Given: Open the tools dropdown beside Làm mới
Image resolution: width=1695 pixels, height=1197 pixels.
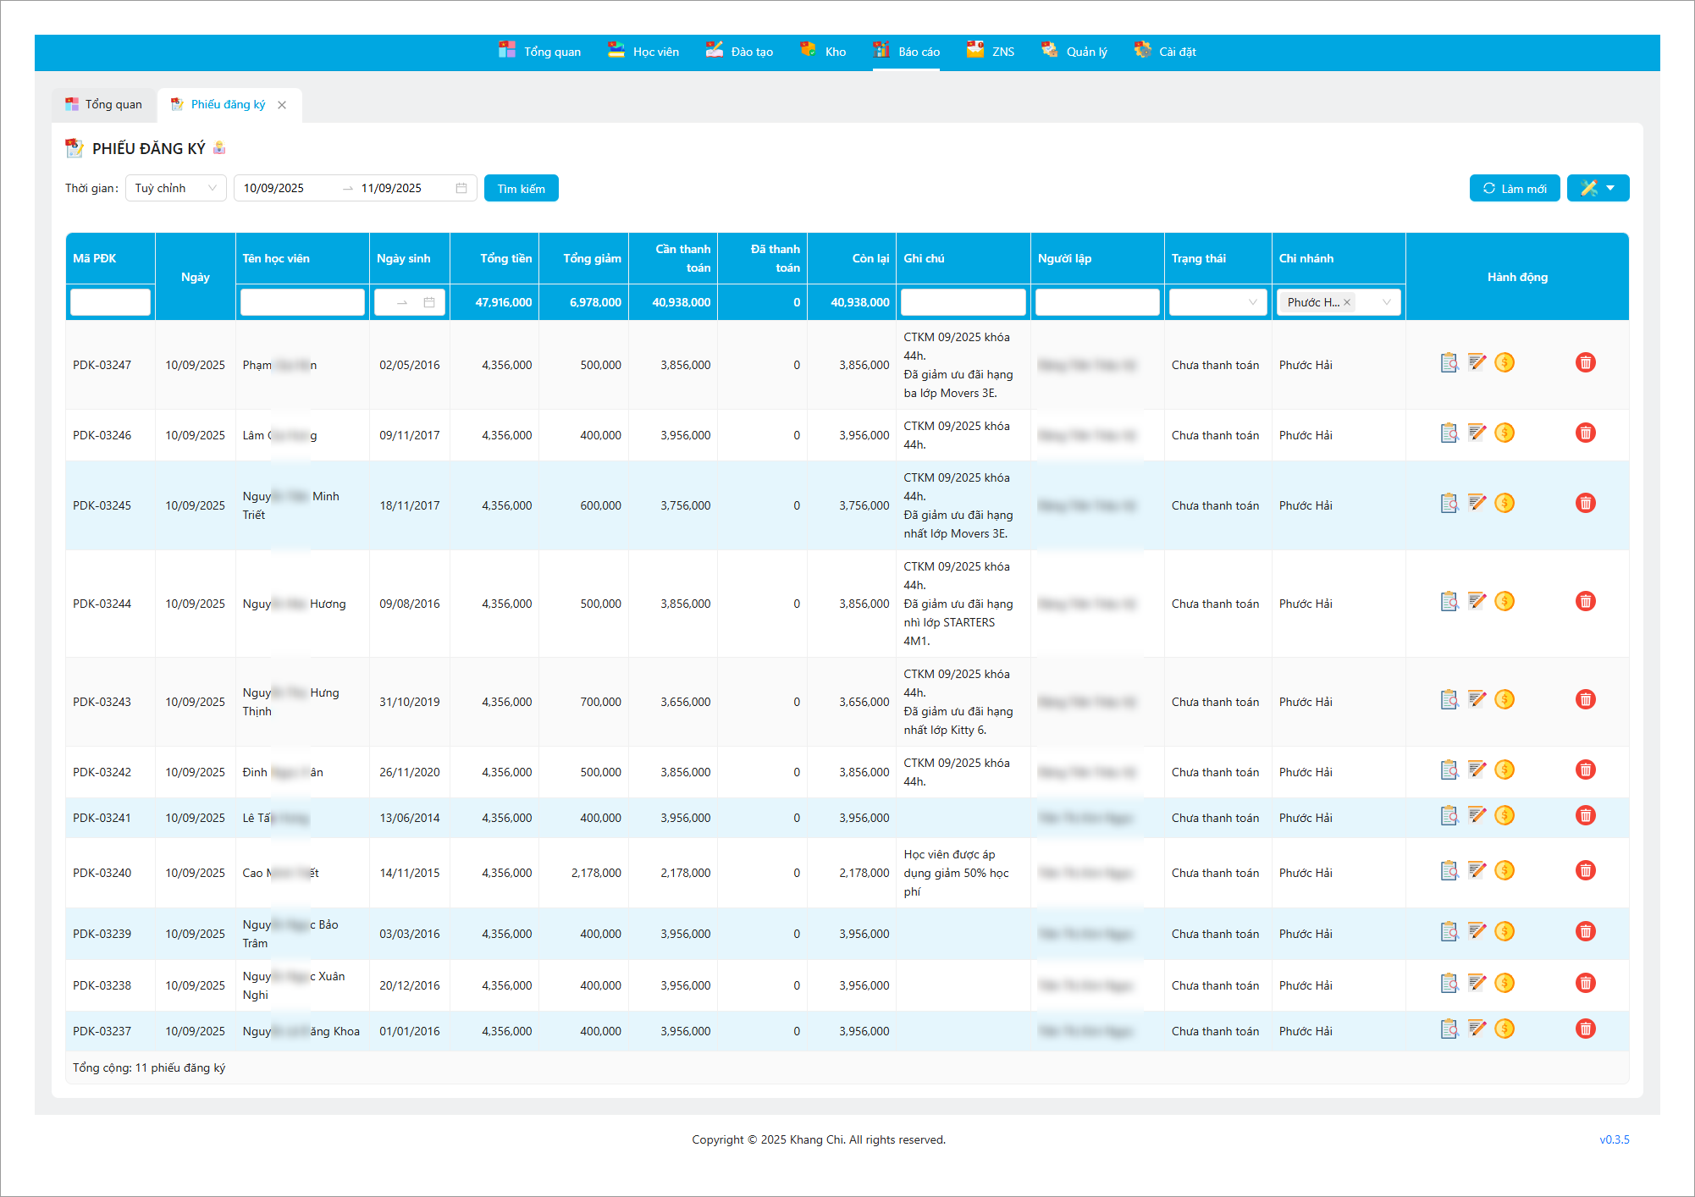Looking at the screenshot, I should point(1598,188).
